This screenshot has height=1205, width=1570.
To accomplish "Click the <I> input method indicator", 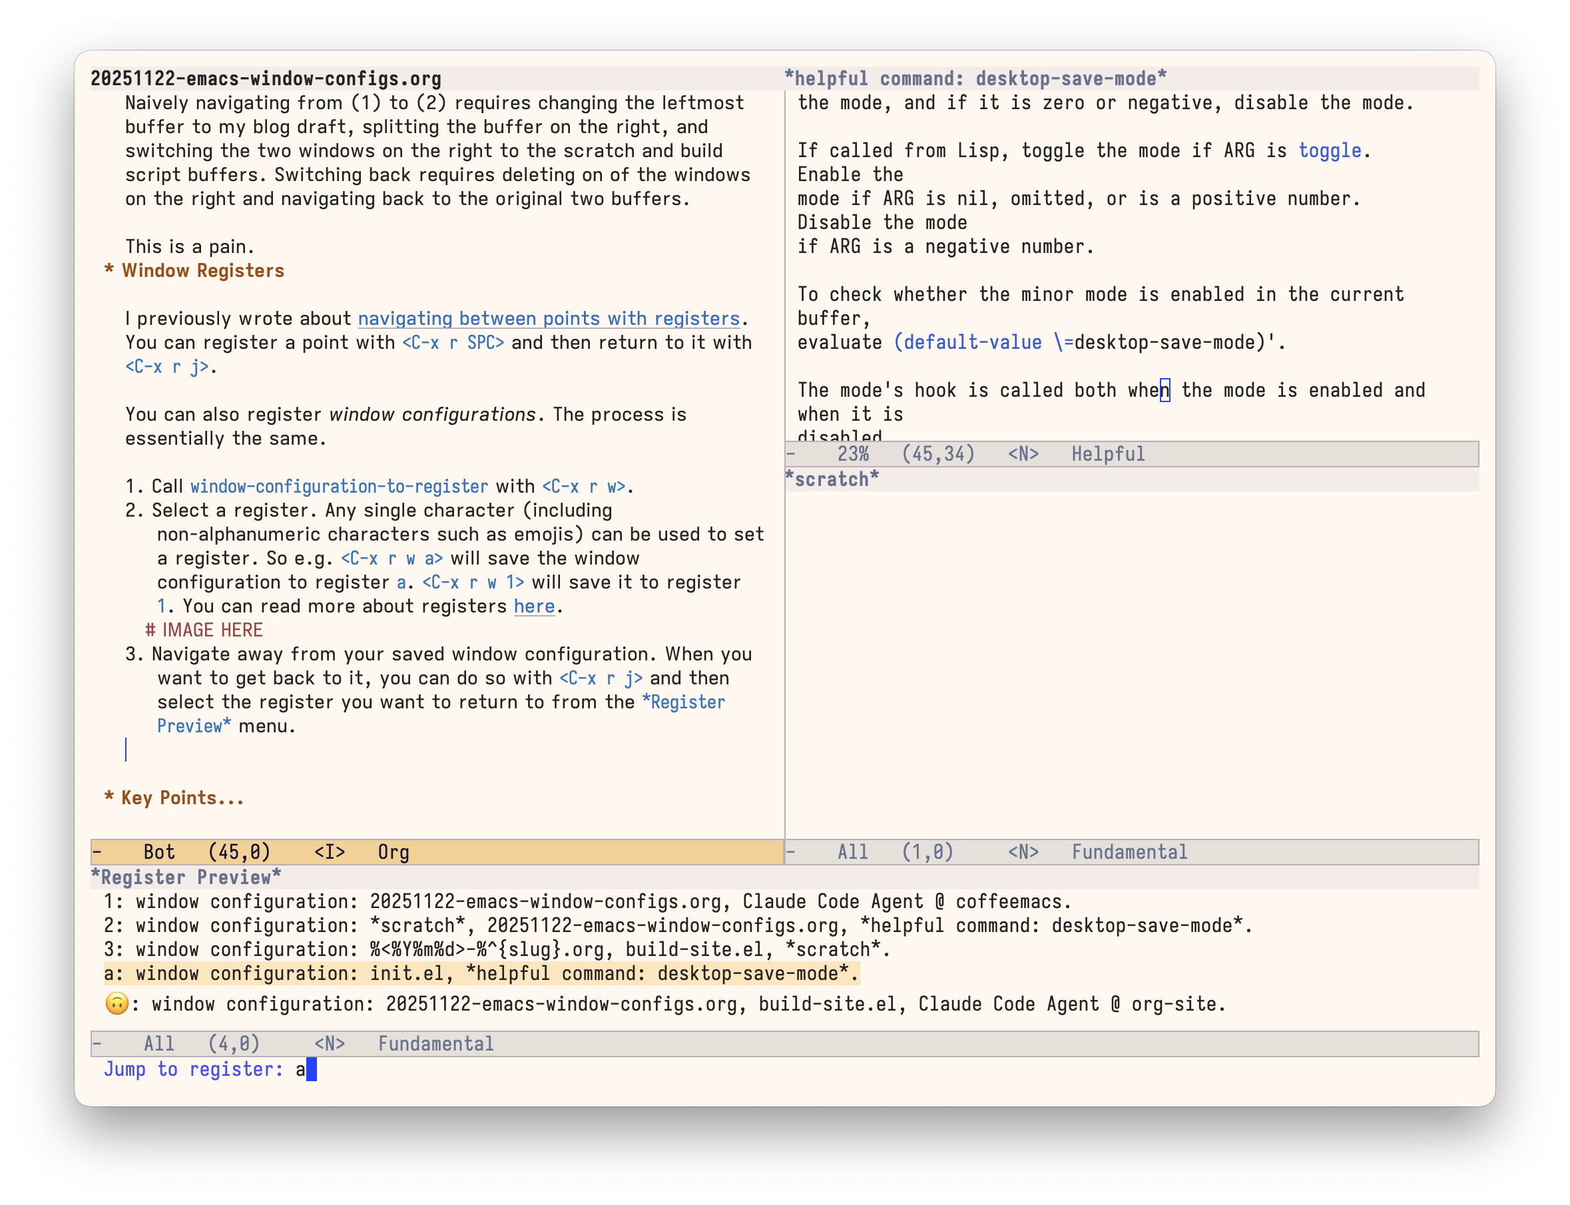I will pyautogui.click(x=329, y=851).
